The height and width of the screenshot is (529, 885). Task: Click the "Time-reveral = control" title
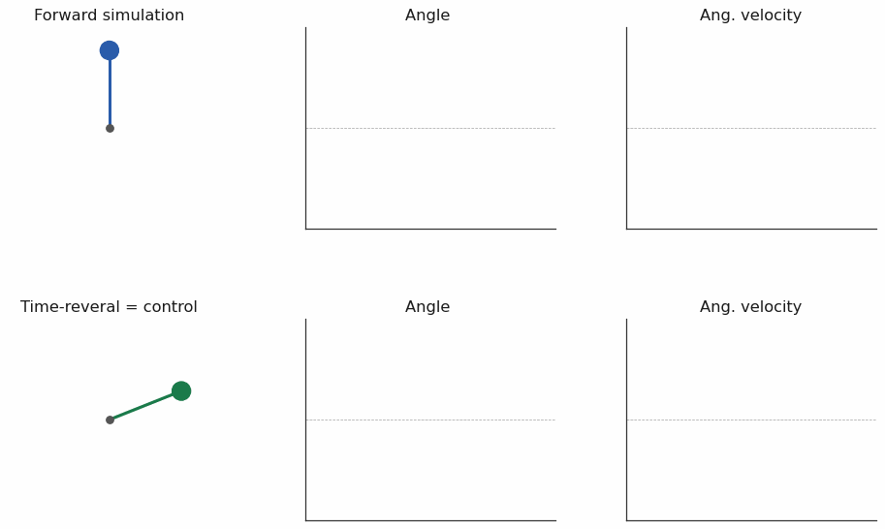click(x=109, y=307)
